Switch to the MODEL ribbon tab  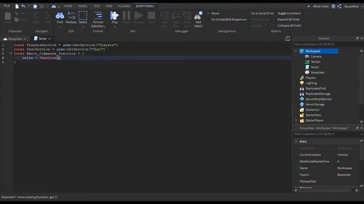click(82, 6)
